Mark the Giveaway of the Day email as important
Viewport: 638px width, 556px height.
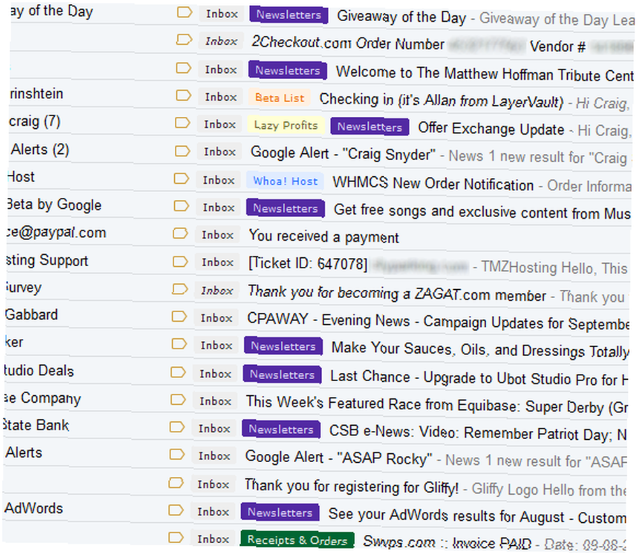184,12
